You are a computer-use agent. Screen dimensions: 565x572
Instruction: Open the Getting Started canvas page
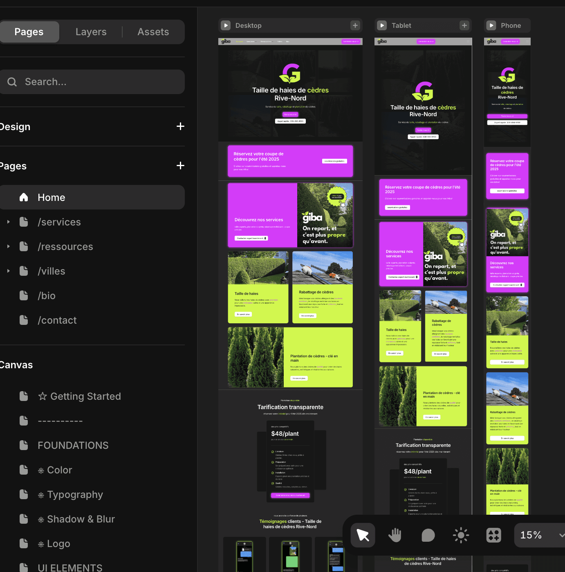click(x=79, y=396)
